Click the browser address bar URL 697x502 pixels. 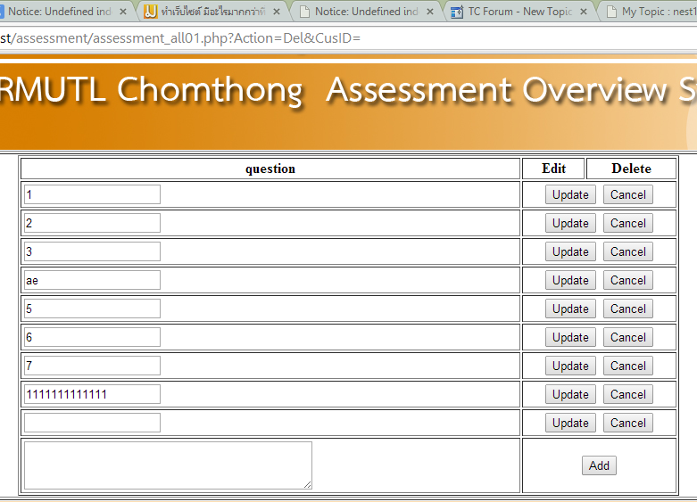point(180,38)
